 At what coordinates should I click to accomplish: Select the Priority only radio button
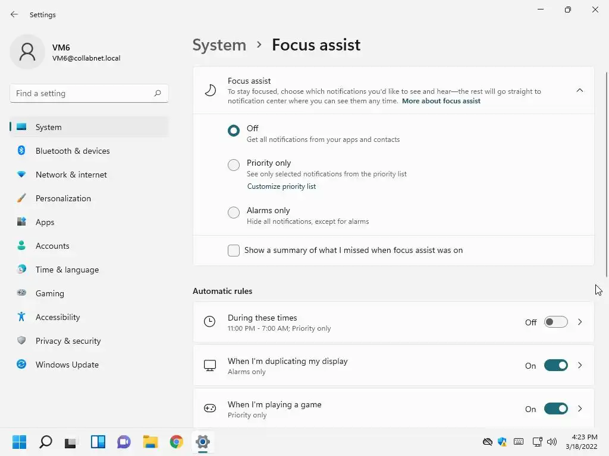pyautogui.click(x=234, y=165)
